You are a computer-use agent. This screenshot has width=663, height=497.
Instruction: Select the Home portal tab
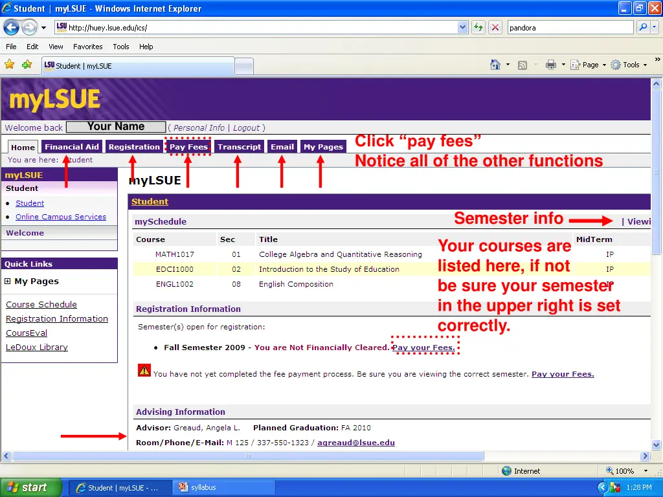click(x=23, y=147)
